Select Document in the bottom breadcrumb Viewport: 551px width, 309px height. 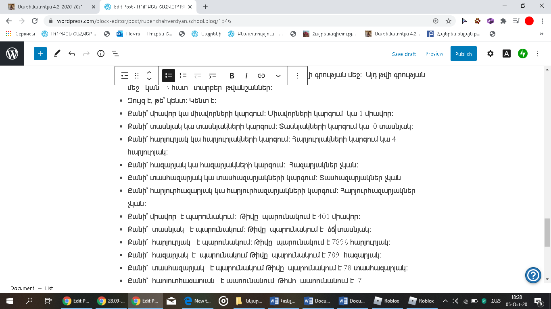[22, 288]
